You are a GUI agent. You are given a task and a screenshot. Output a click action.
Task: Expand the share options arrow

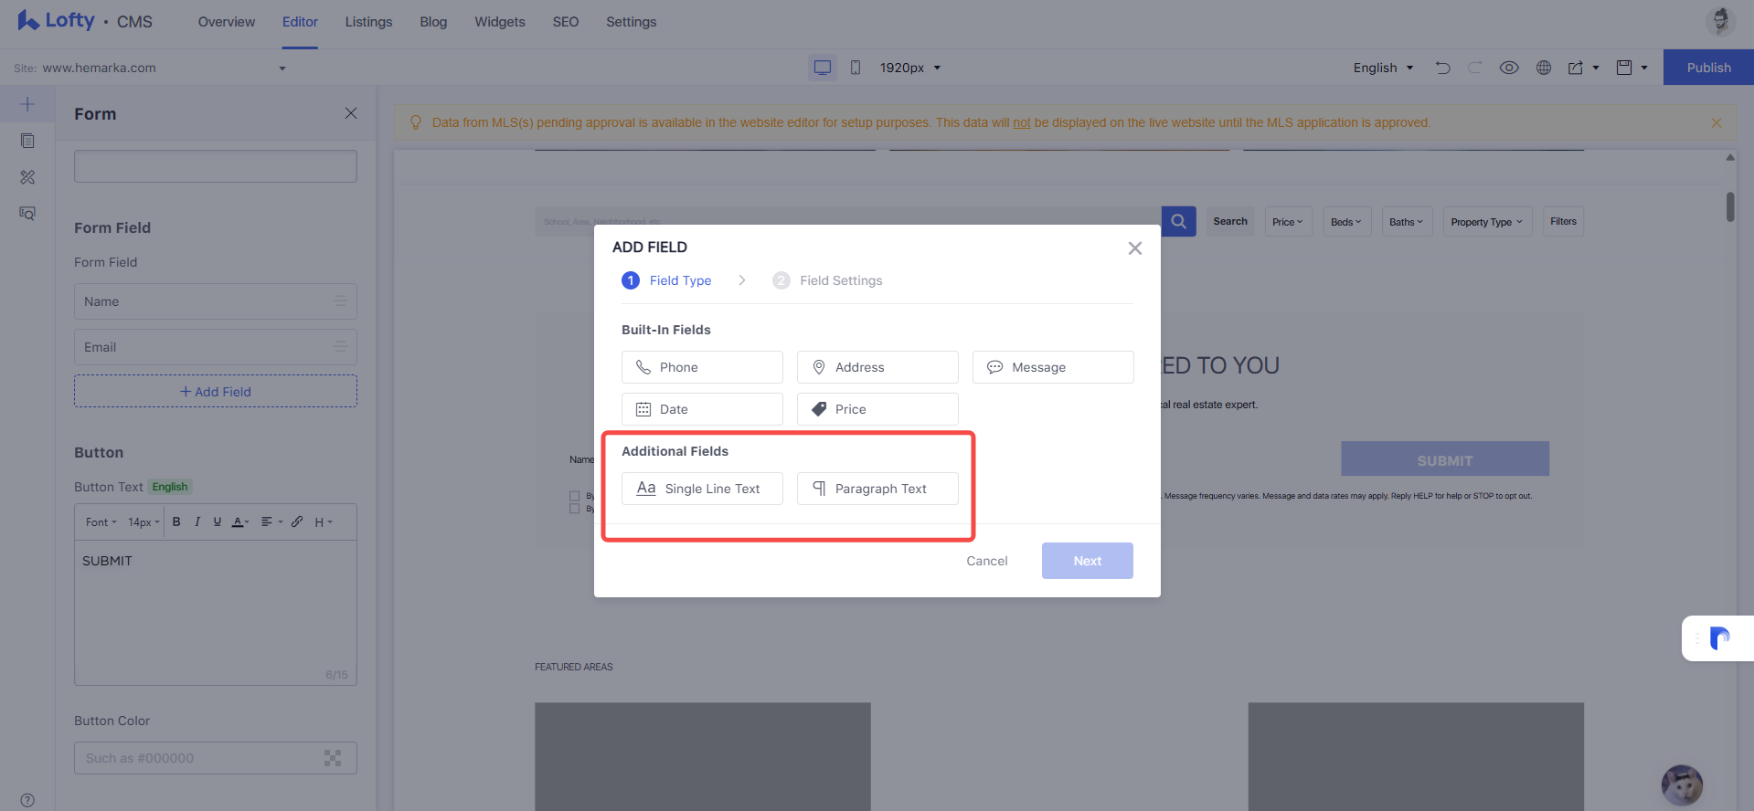pos(1596,68)
